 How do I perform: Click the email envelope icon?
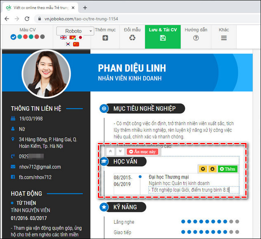13,166
